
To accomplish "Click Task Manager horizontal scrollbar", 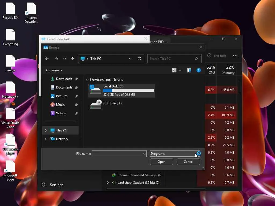I will click(x=156, y=189).
